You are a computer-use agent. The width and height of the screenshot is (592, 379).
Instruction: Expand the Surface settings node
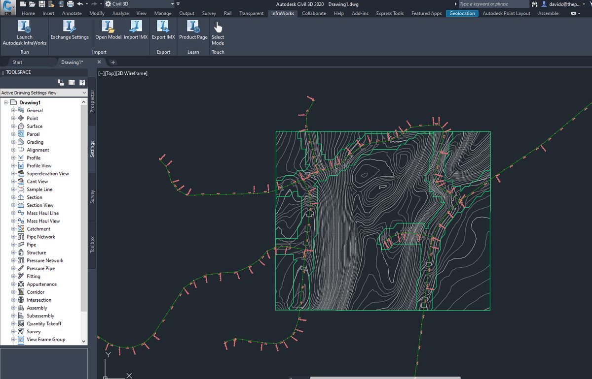(x=13, y=126)
